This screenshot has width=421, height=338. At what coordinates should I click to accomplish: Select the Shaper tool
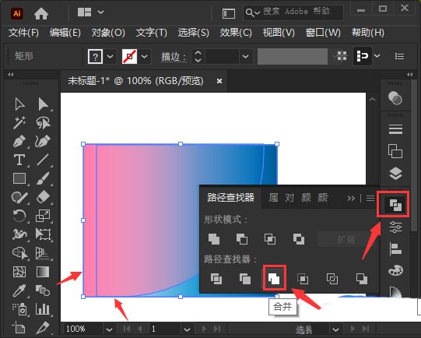19,197
